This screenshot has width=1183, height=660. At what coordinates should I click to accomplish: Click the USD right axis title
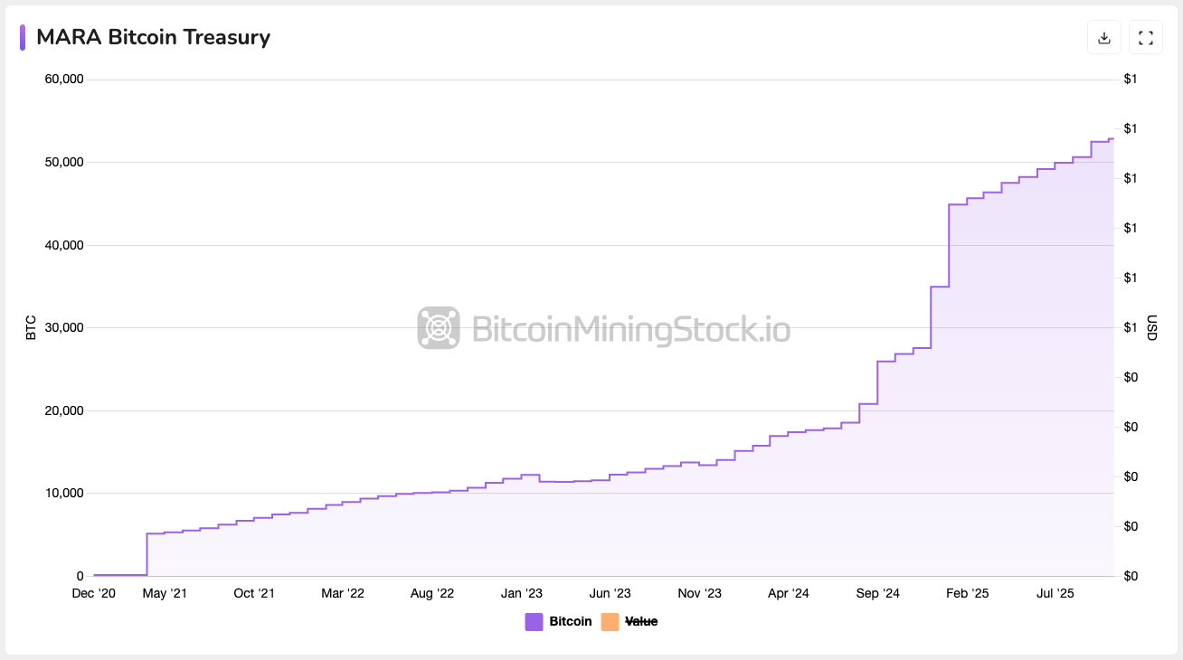point(1151,327)
